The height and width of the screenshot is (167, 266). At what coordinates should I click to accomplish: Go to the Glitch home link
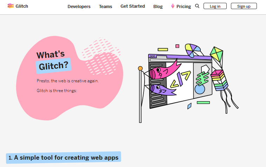18,6
